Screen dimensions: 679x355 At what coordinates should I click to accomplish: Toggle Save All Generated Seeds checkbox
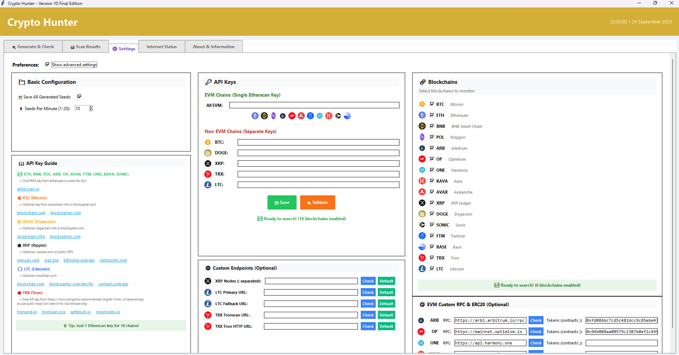tap(79, 97)
